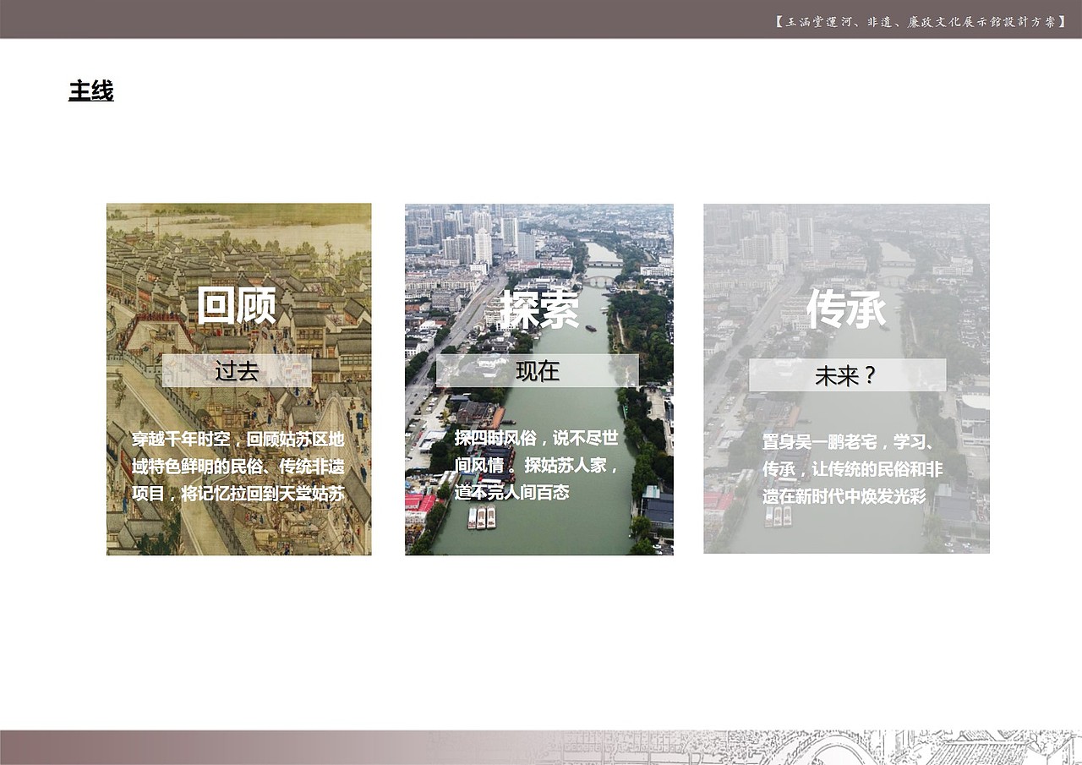Click the 主线 slide title
The image size is (1082, 765).
(x=91, y=89)
